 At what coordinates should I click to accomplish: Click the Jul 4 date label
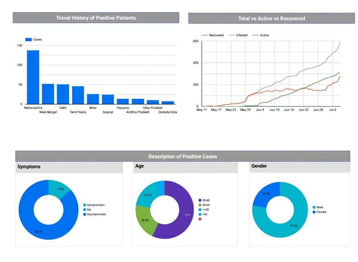[333, 110]
